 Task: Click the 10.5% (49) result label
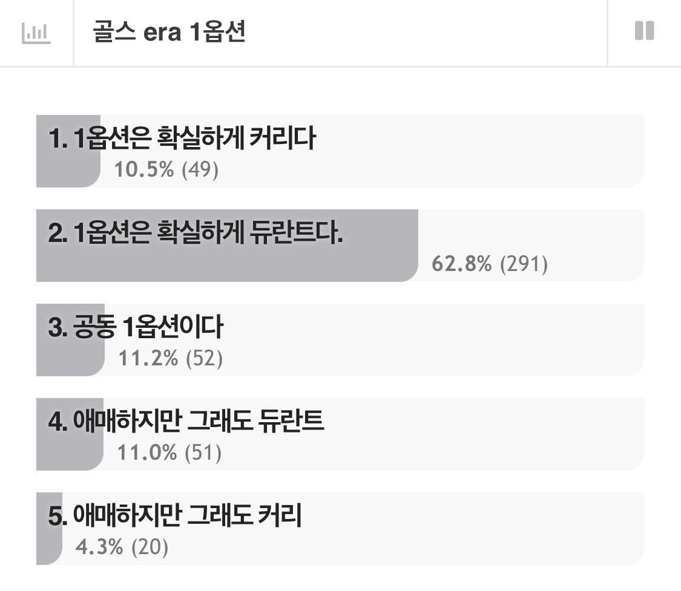coord(166,169)
